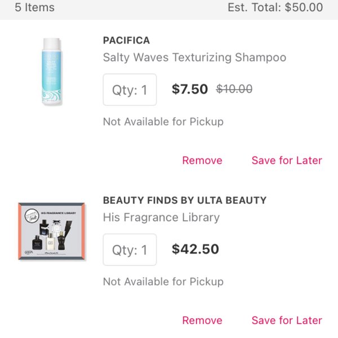338x338 pixels.
Task: Open the Salty Waves Texturizing Shampoo title
Action: click(195, 57)
